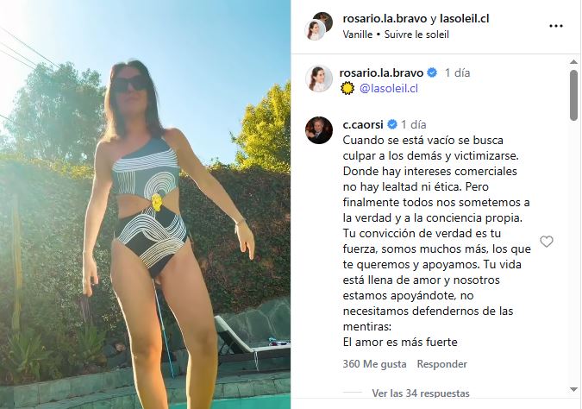The image size is (582, 409).
Task: View the 360 Me gusta likes list
Action: (x=374, y=363)
